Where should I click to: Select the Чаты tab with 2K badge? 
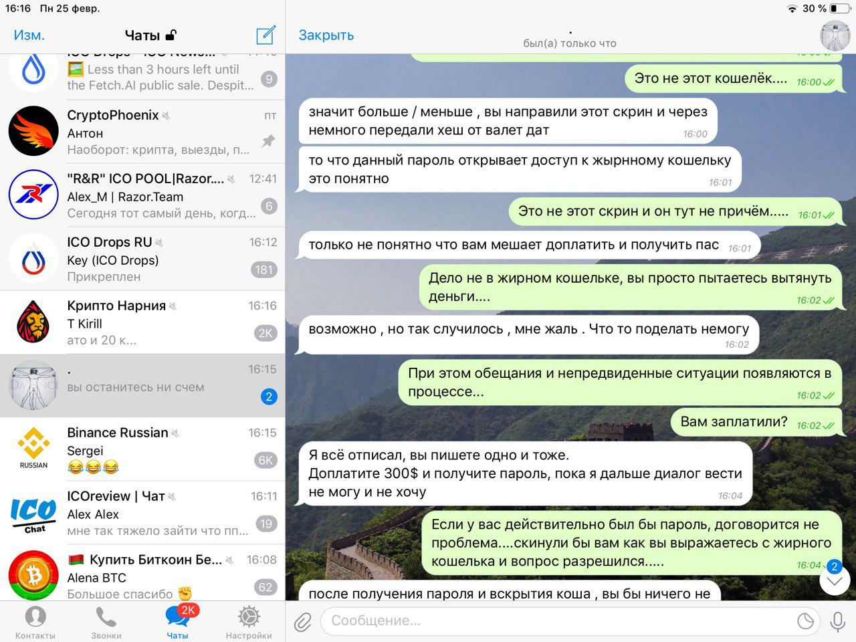click(x=178, y=623)
